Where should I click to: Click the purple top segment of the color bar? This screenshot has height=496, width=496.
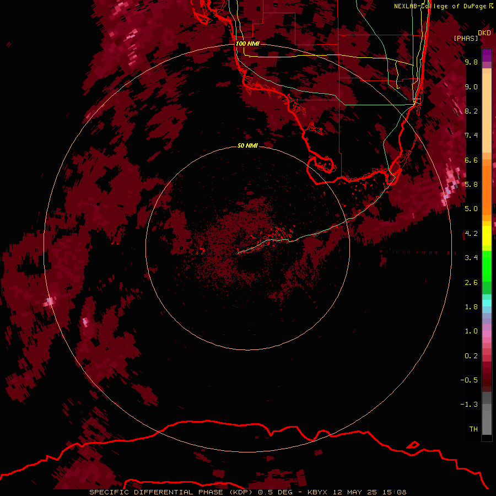[x=487, y=55]
